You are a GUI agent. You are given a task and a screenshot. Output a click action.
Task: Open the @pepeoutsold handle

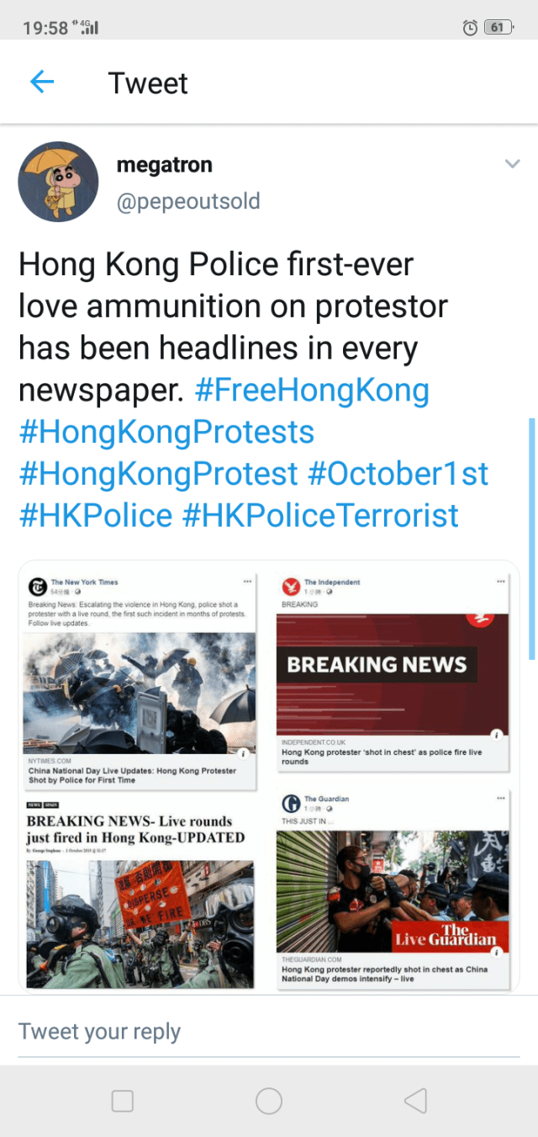(x=188, y=202)
